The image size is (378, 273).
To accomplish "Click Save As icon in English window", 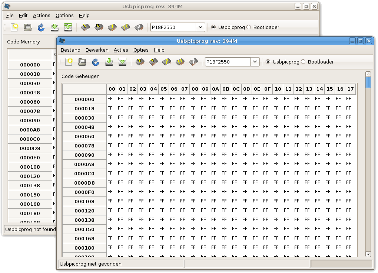I will (68, 27).
